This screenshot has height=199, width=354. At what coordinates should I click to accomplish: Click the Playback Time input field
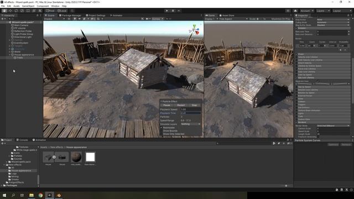[190, 113]
